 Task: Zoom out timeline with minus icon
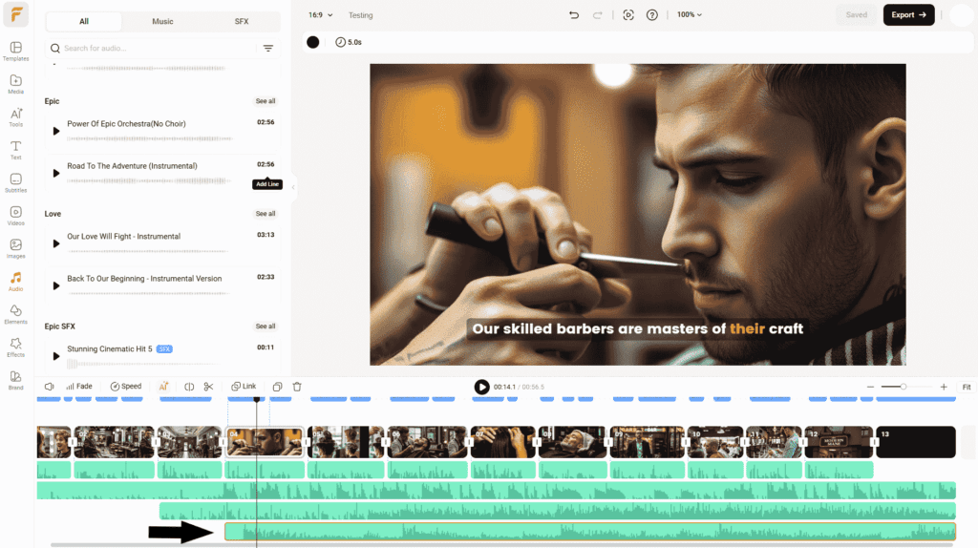[x=870, y=388]
